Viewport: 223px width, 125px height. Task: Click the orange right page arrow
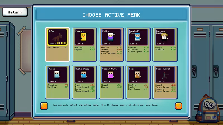178,106
